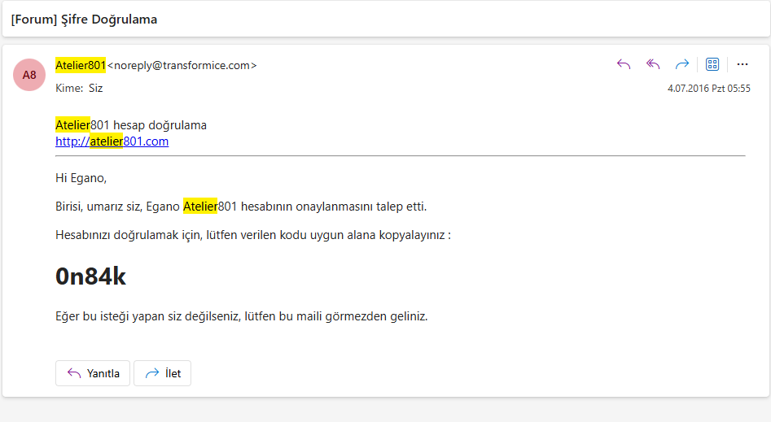Click the '[Forum] Şifre Doğrulama' subject heading
Screen dimensions: 771x422
pyautogui.click(x=84, y=20)
